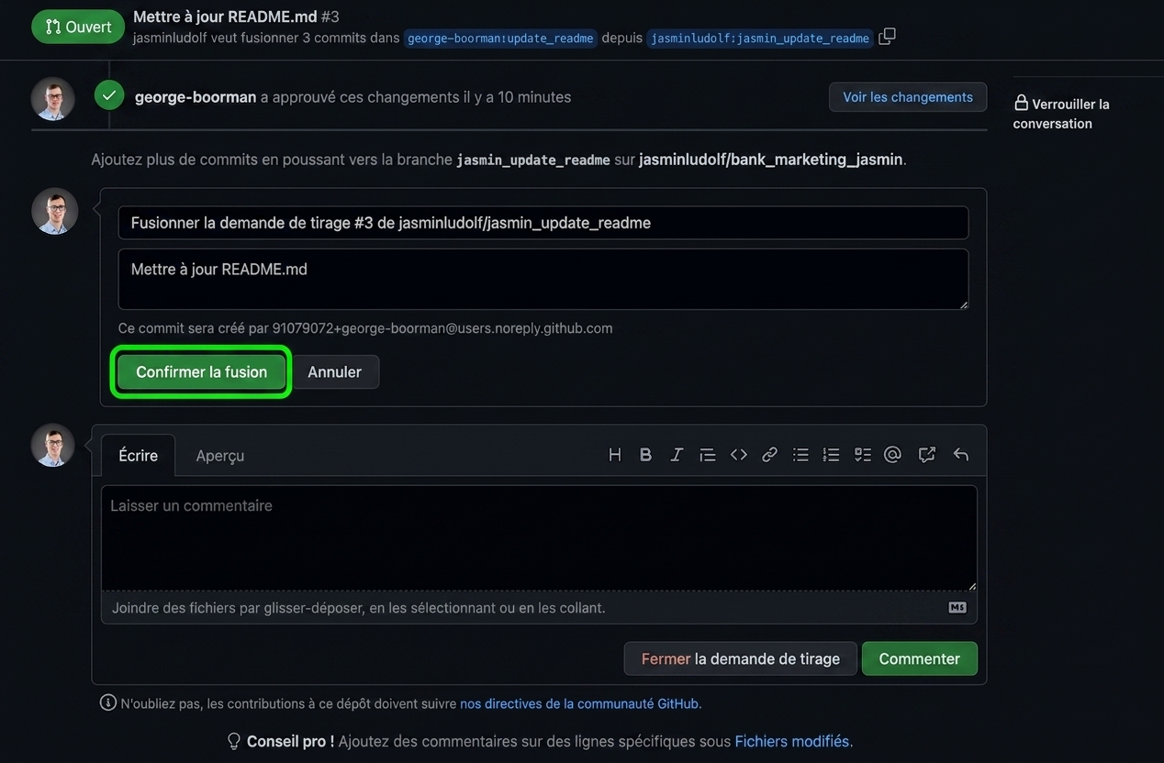Click Voir les changements button
This screenshot has height=763, width=1164.
908,97
